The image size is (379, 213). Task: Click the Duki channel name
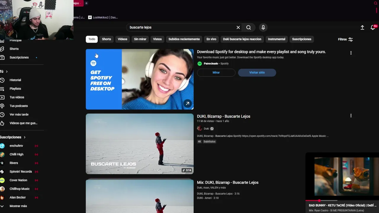(206, 129)
